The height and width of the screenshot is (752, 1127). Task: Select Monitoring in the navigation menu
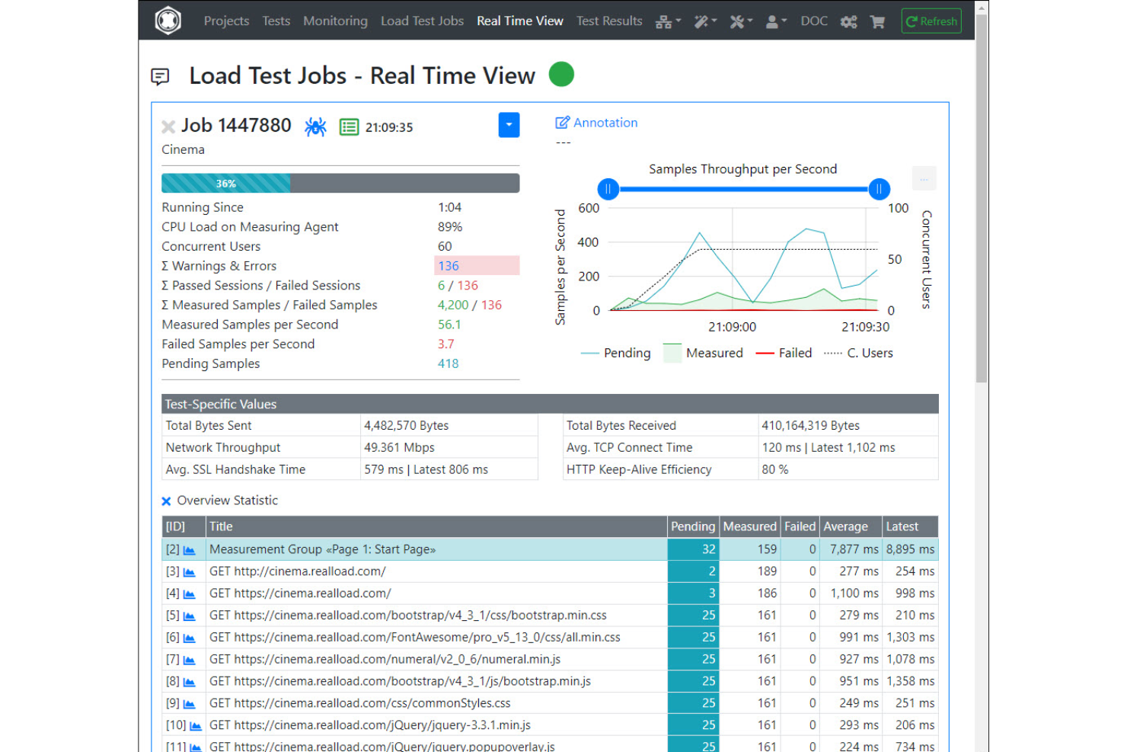pos(335,21)
